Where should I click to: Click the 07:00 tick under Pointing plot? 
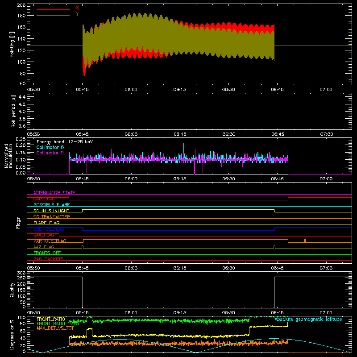(x=326, y=90)
